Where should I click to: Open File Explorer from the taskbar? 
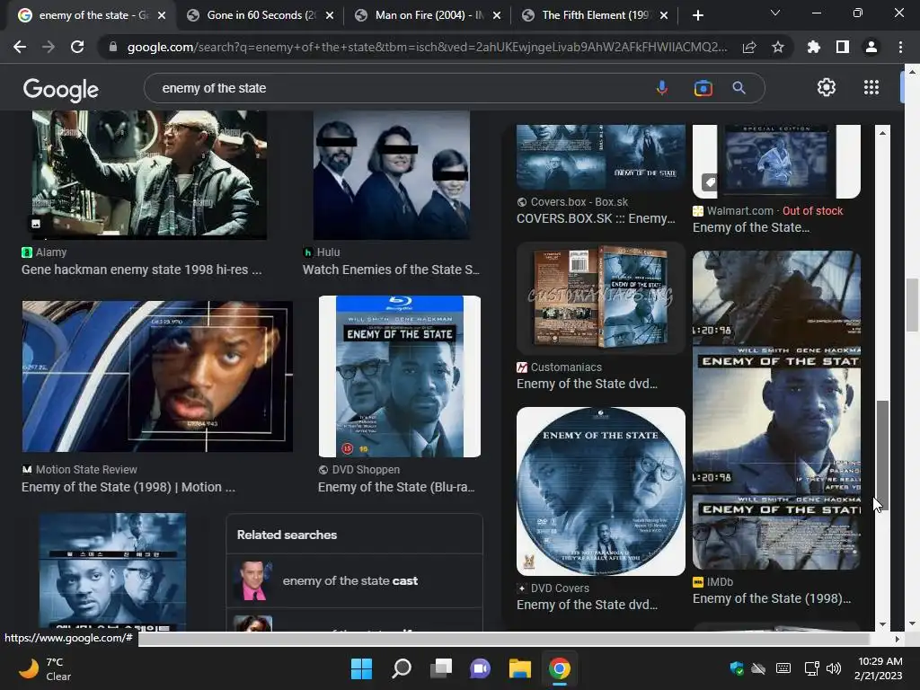[x=520, y=668]
